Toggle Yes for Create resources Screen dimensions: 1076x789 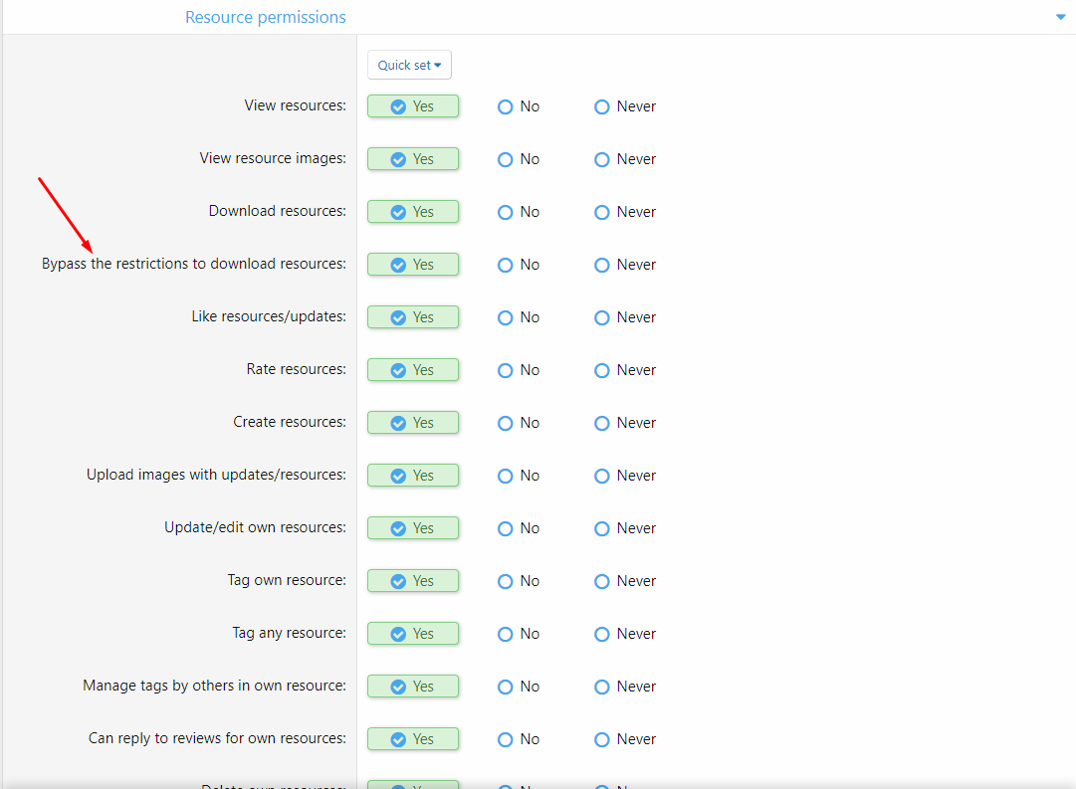(x=412, y=422)
